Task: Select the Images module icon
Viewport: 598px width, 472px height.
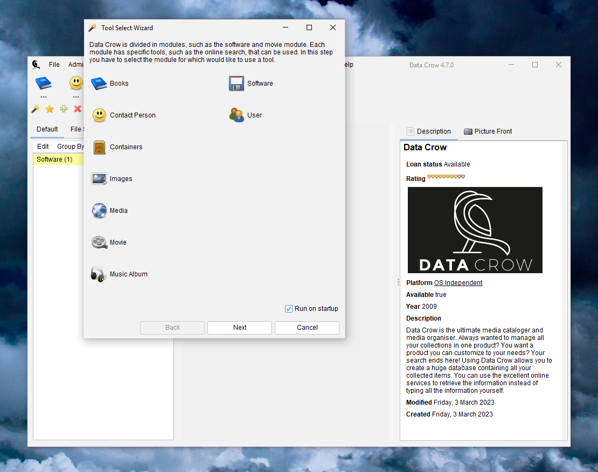Action: click(x=99, y=178)
